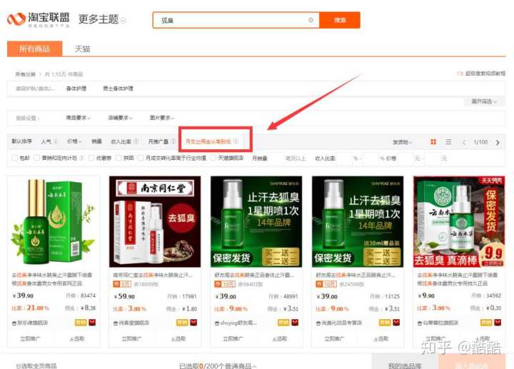Open the 更多主题 link
Image resolution: width=514 pixels, height=369 pixels.
99,19
